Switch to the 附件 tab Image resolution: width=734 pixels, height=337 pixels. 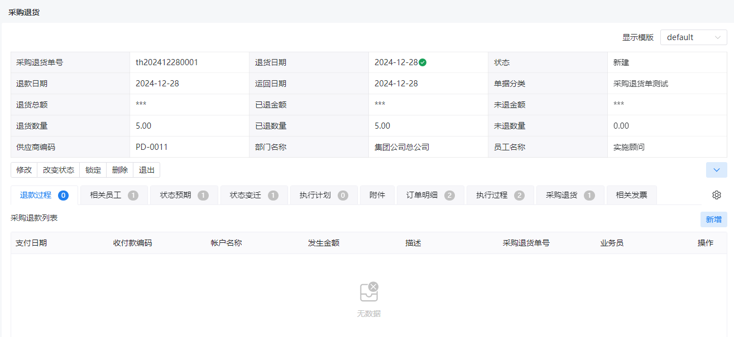(x=377, y=195)
